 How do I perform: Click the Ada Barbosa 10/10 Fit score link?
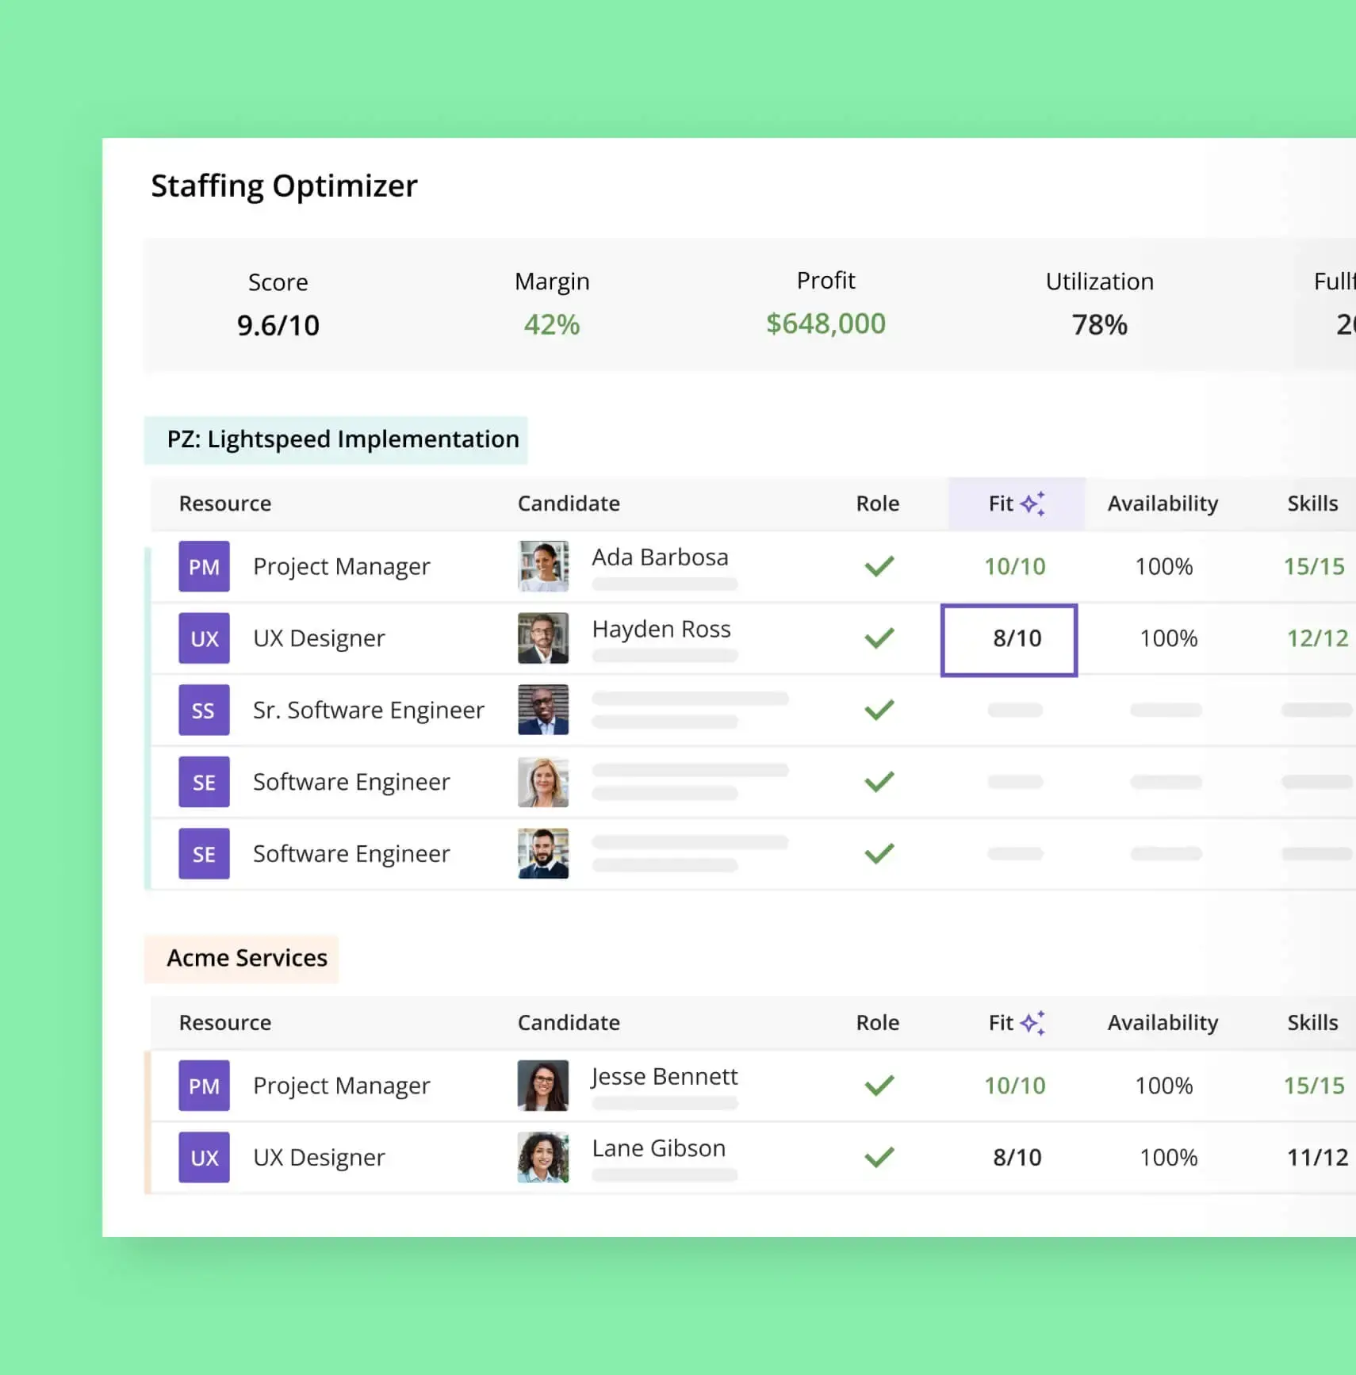(1017, 566)
